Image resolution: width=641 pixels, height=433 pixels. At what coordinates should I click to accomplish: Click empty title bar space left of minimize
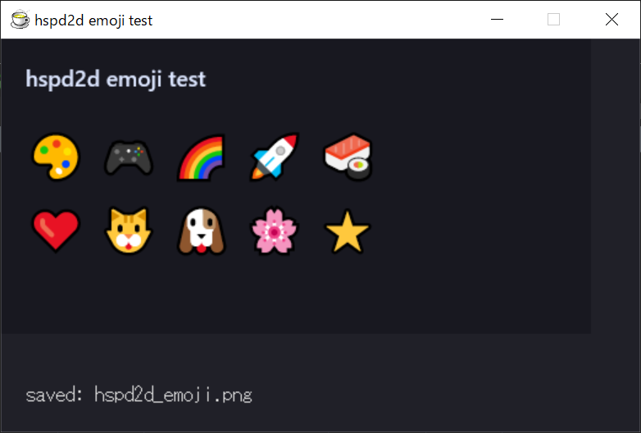pos(328,20)
